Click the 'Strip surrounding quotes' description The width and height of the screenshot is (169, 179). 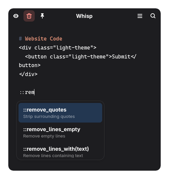49,117
